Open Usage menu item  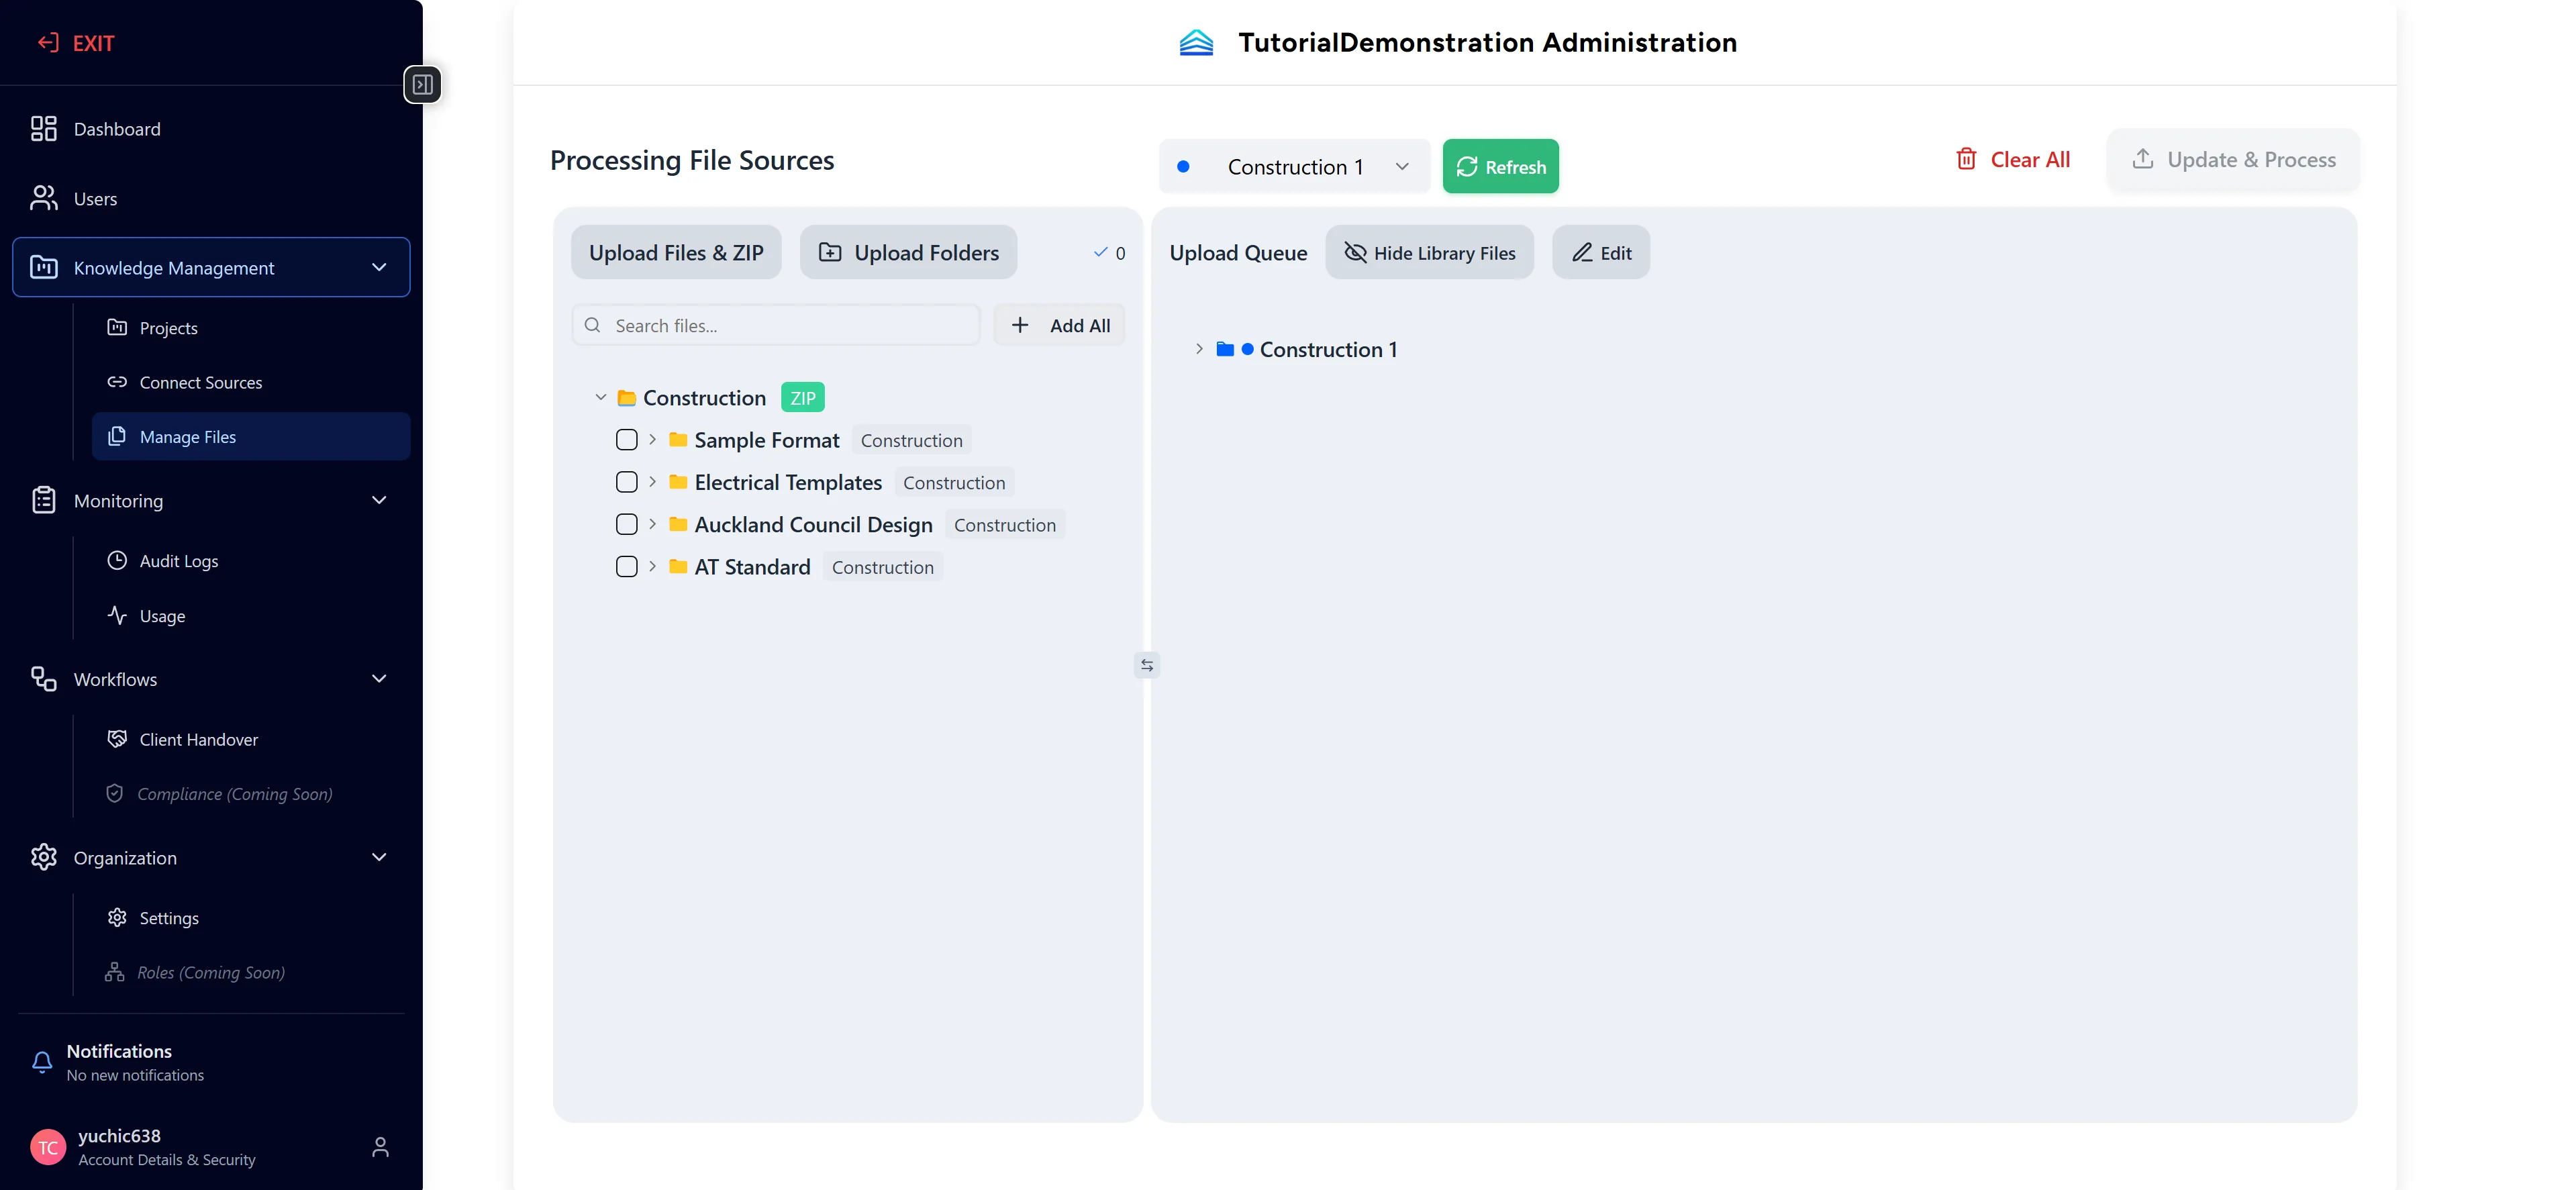click(x=250, y=616)
